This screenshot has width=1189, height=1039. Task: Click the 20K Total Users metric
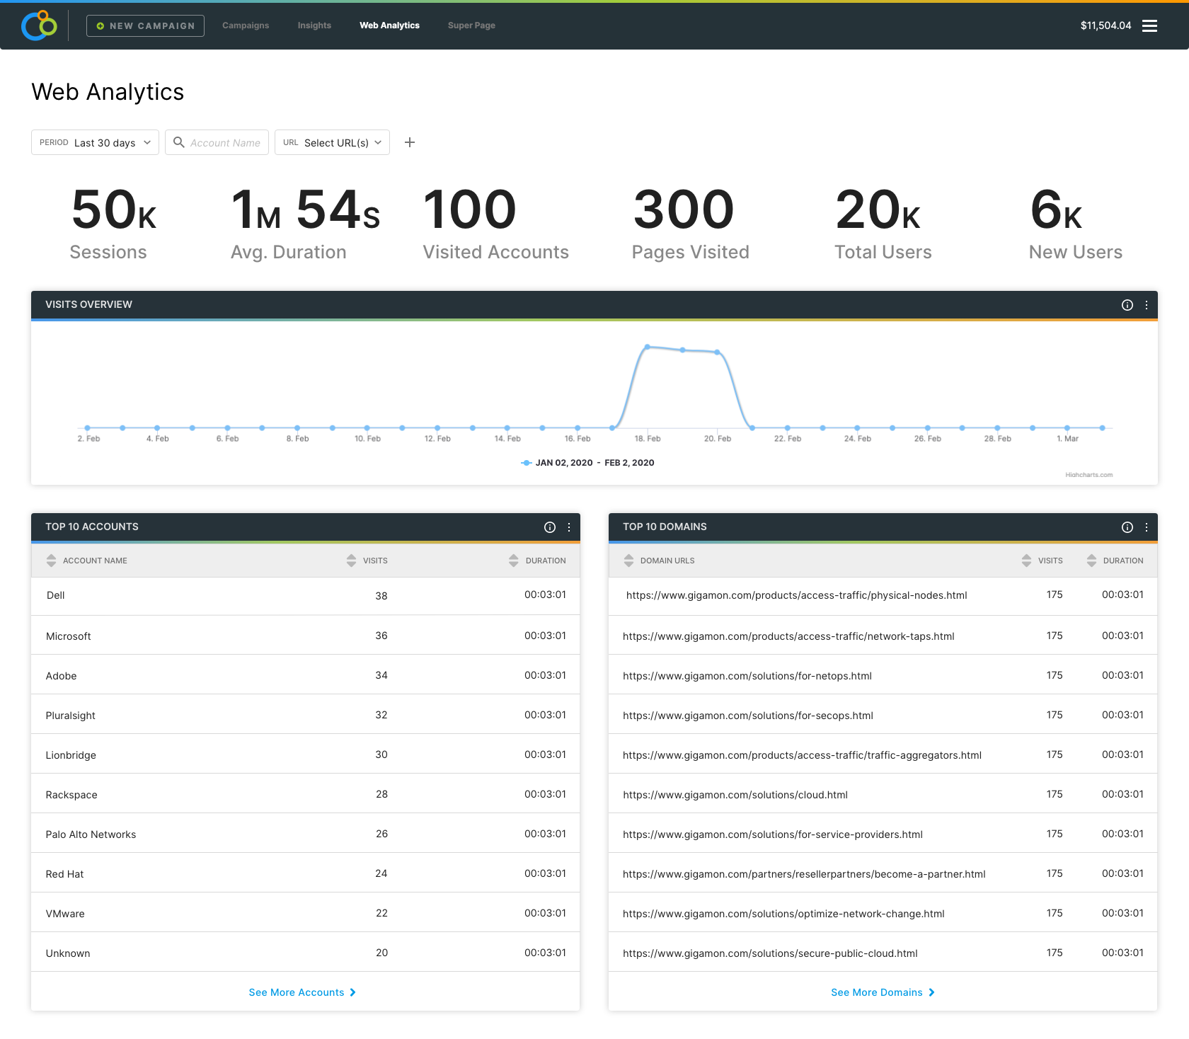point(883,224)
